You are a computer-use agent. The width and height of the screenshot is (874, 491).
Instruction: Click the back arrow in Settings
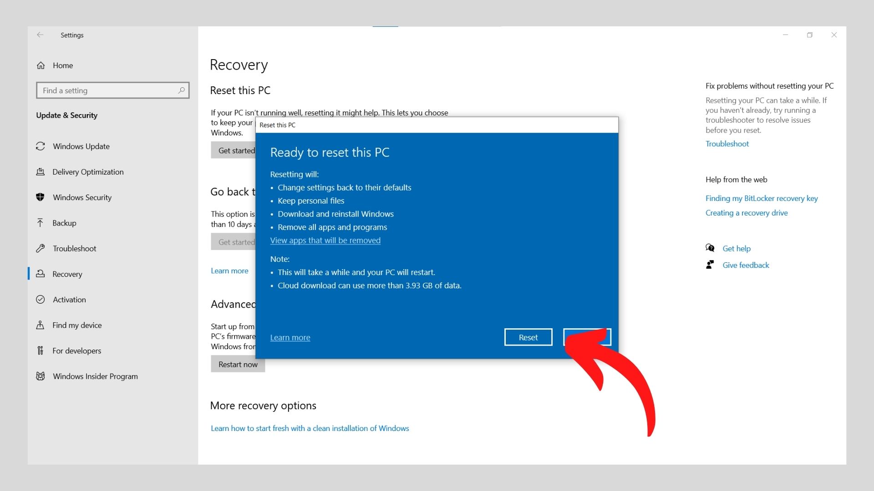40,35
